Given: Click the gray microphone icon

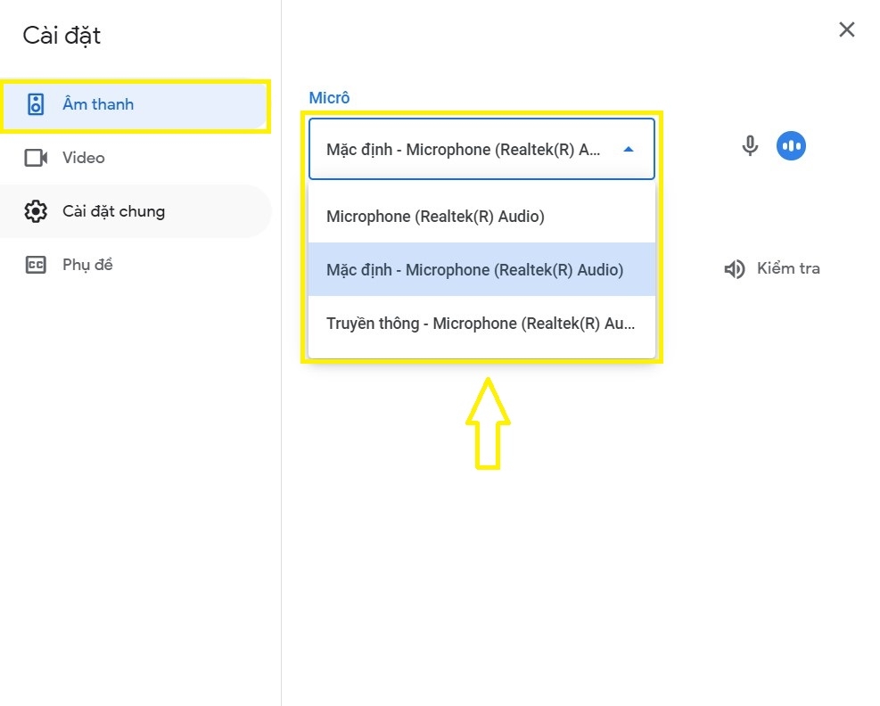Looking at the screenshot, I should (750, 146).
